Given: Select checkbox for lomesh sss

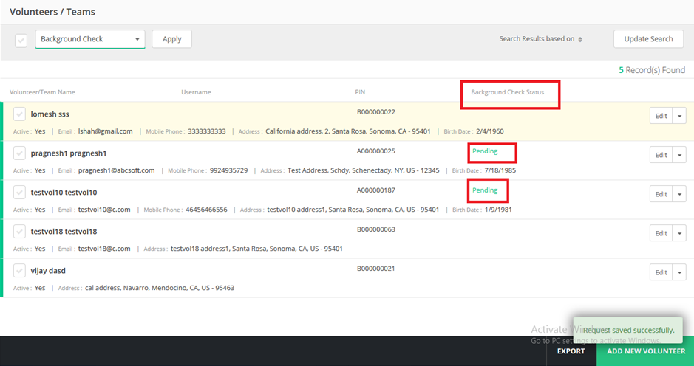Looking at the screenshot, I should coord(19,114).
